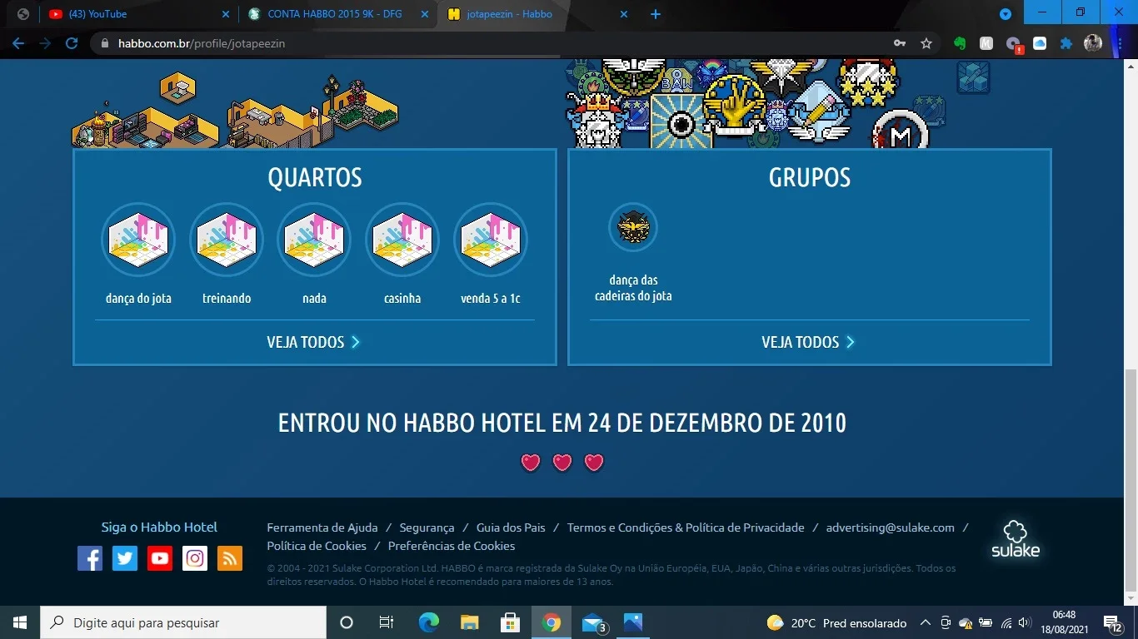Screen dimensions: 1138x639
Task: Open Habbo YouTube channel icon
Action: [x=160, y=558]
